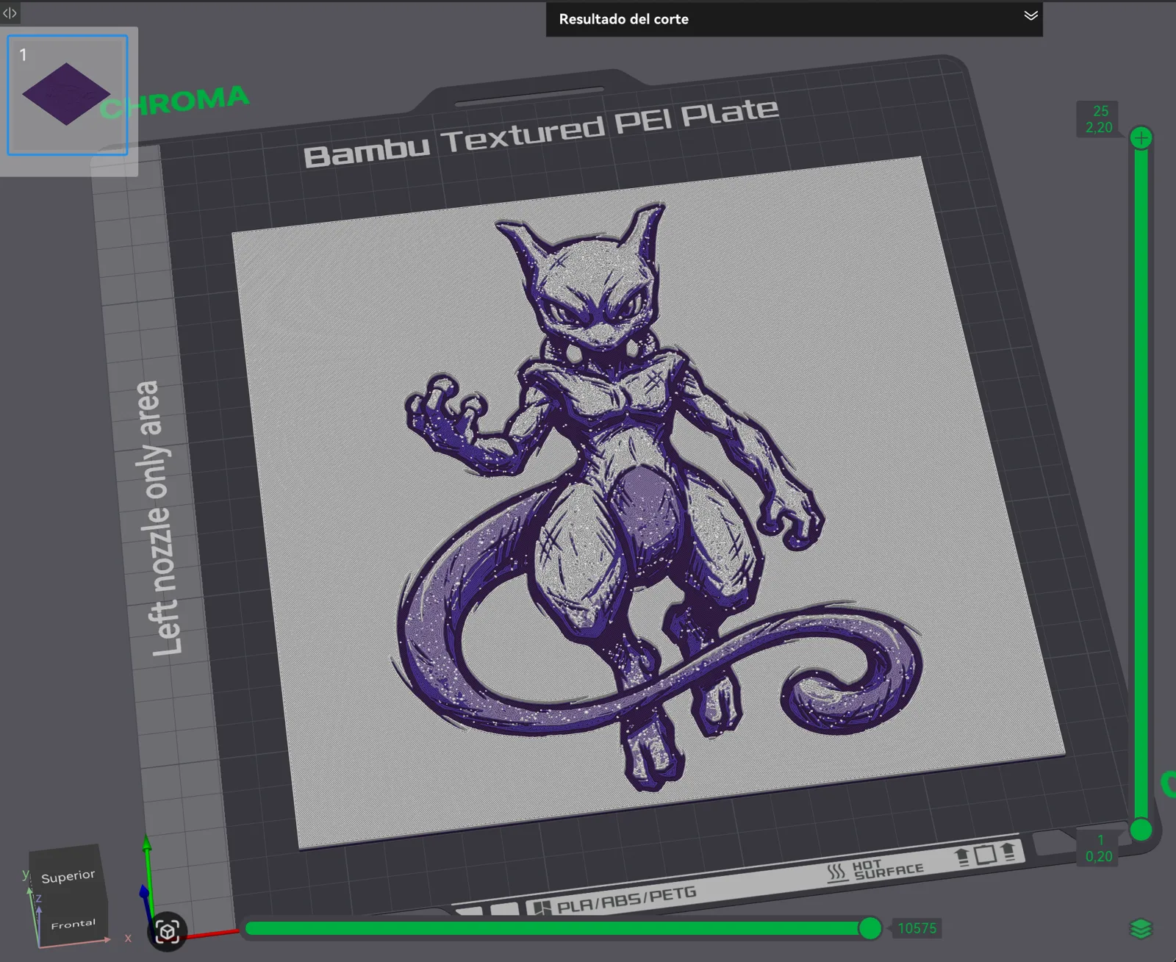Expand the Resultado del corte panel
The width and height of the screenshot is (1176, 962).
(x=1030, y=15)
